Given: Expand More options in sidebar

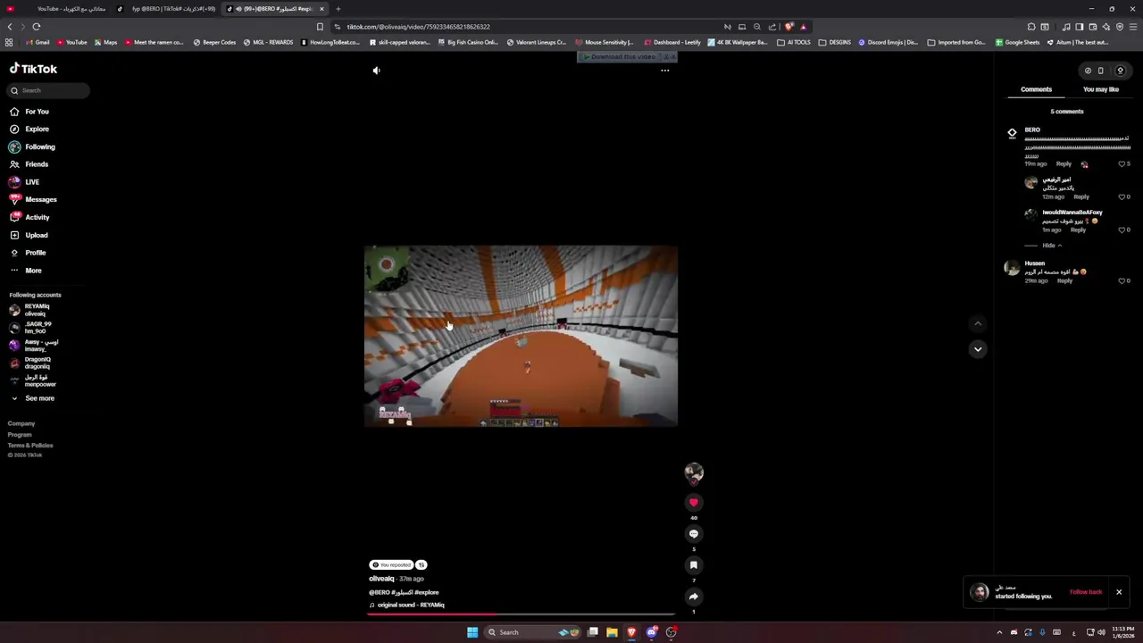Looking at the screenshot, I should [x=33, y=271].
